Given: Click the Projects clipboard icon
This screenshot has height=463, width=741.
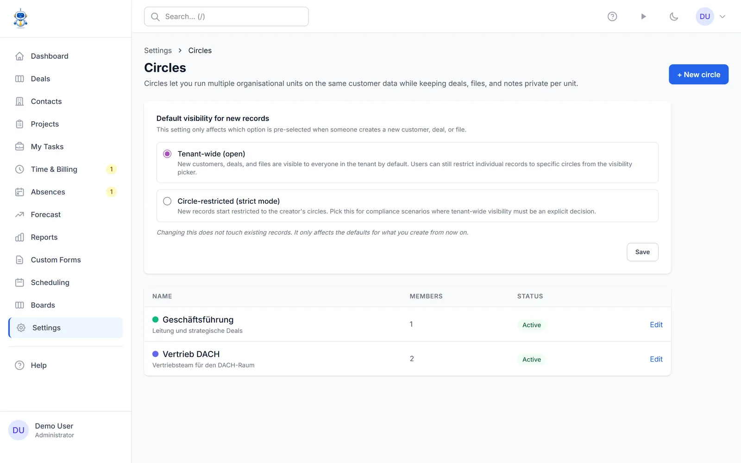Looking at the screenshot, I should 19,124.
